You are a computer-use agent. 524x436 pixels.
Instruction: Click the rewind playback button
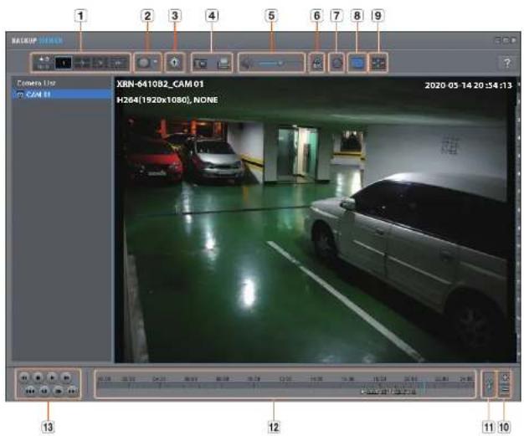coord(24,377)
